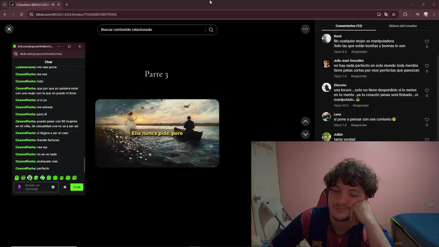Open the Chrome three-dot menu
This screenshot has height=247, width=439.
coord(434,14)
